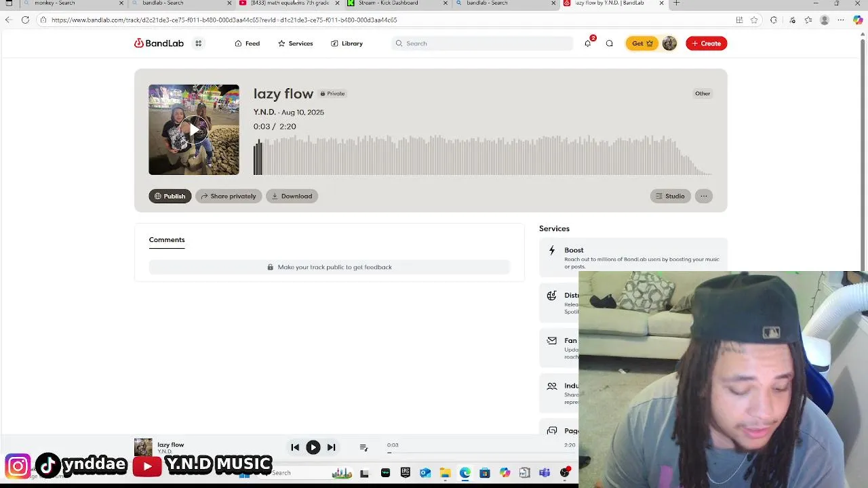This screenshot has height=488, width=868.
Task: Focus the BandLab search field
Action: [482, 43]
